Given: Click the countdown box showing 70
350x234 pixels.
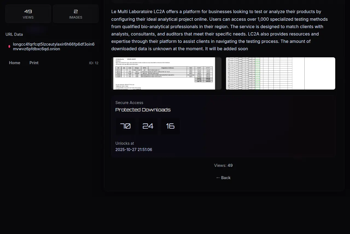Looking at the screenshot, I should pyautogui.click(x=125, y=126).
